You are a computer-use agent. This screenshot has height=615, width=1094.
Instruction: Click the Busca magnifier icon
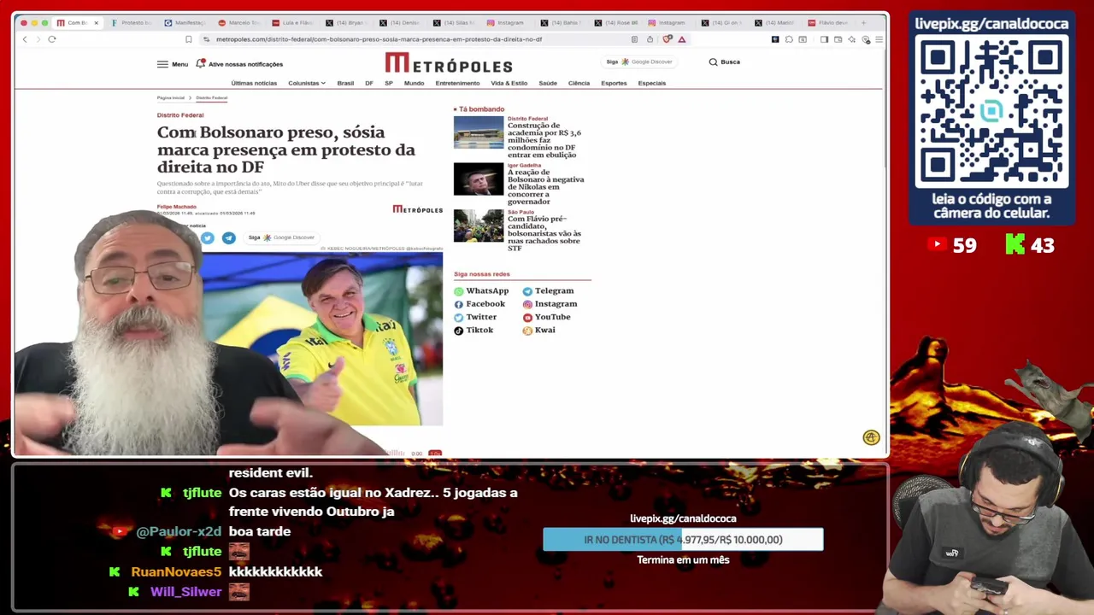pyautogui.click(x=713, y=61)
